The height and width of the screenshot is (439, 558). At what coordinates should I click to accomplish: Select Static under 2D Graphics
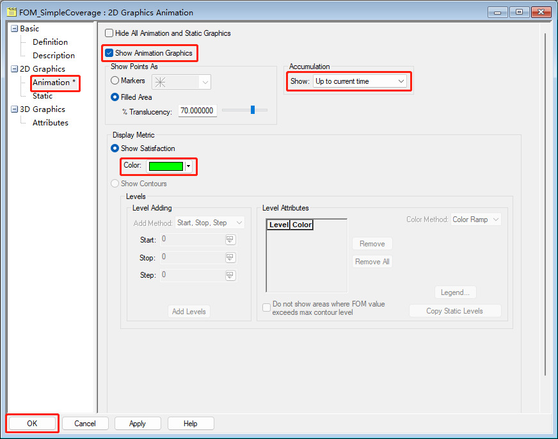(x=42, y=96)
